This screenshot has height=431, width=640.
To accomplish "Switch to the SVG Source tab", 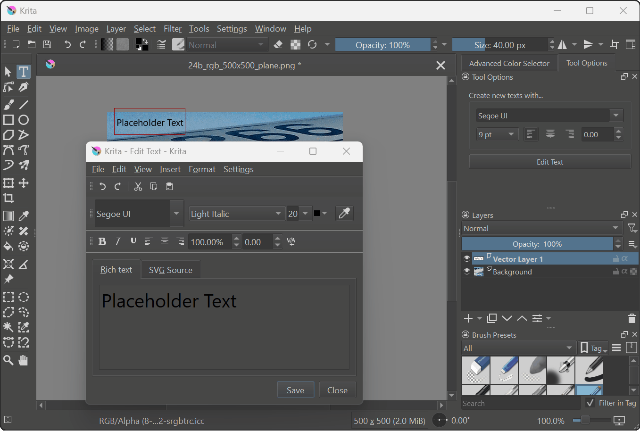I will (170, 270).
